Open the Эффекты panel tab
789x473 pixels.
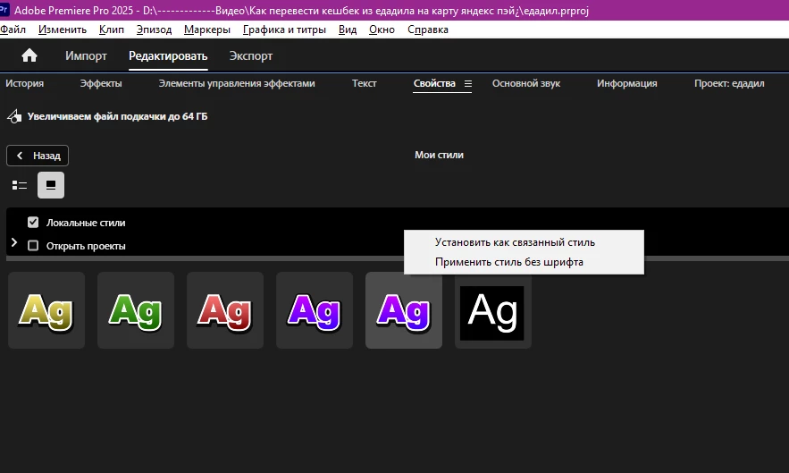point(101,84)
